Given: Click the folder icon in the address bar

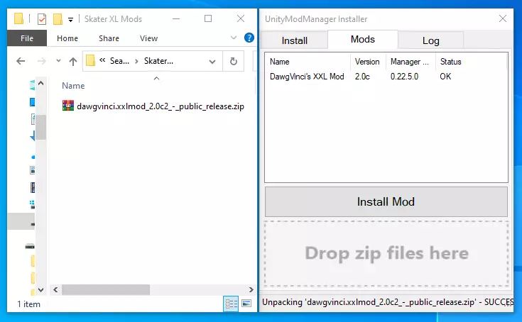Looking at the screenshot, I should 90,61.
